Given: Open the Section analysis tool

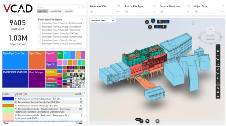Looking at the screenshot, I should [218, 74].
